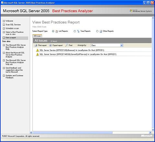Screen dimensions: 155x142
Task: Select the MSSQLServerOLAPService issue row
Action: [x=94, y=54]
